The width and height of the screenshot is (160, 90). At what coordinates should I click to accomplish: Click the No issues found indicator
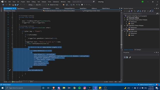pyautogui.click(x=17, y=82)
